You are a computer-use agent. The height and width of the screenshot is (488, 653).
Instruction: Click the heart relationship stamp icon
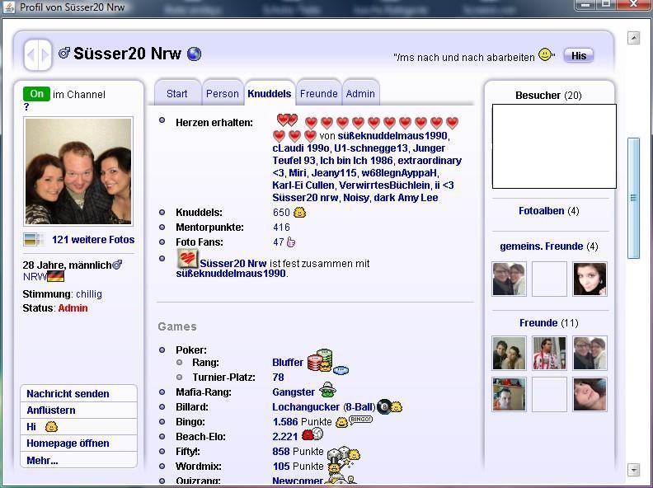pyautogui.click(x=187, y=259)
